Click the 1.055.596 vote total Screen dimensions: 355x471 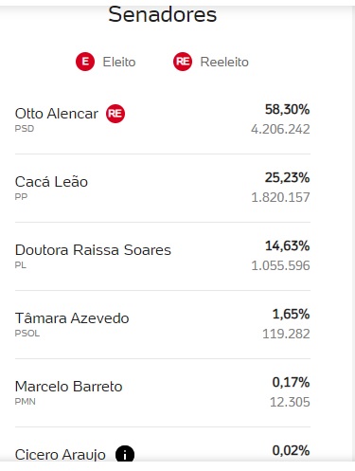280,265
